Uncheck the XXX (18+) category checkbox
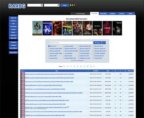144x118 pixels. [x=49, y=46]
